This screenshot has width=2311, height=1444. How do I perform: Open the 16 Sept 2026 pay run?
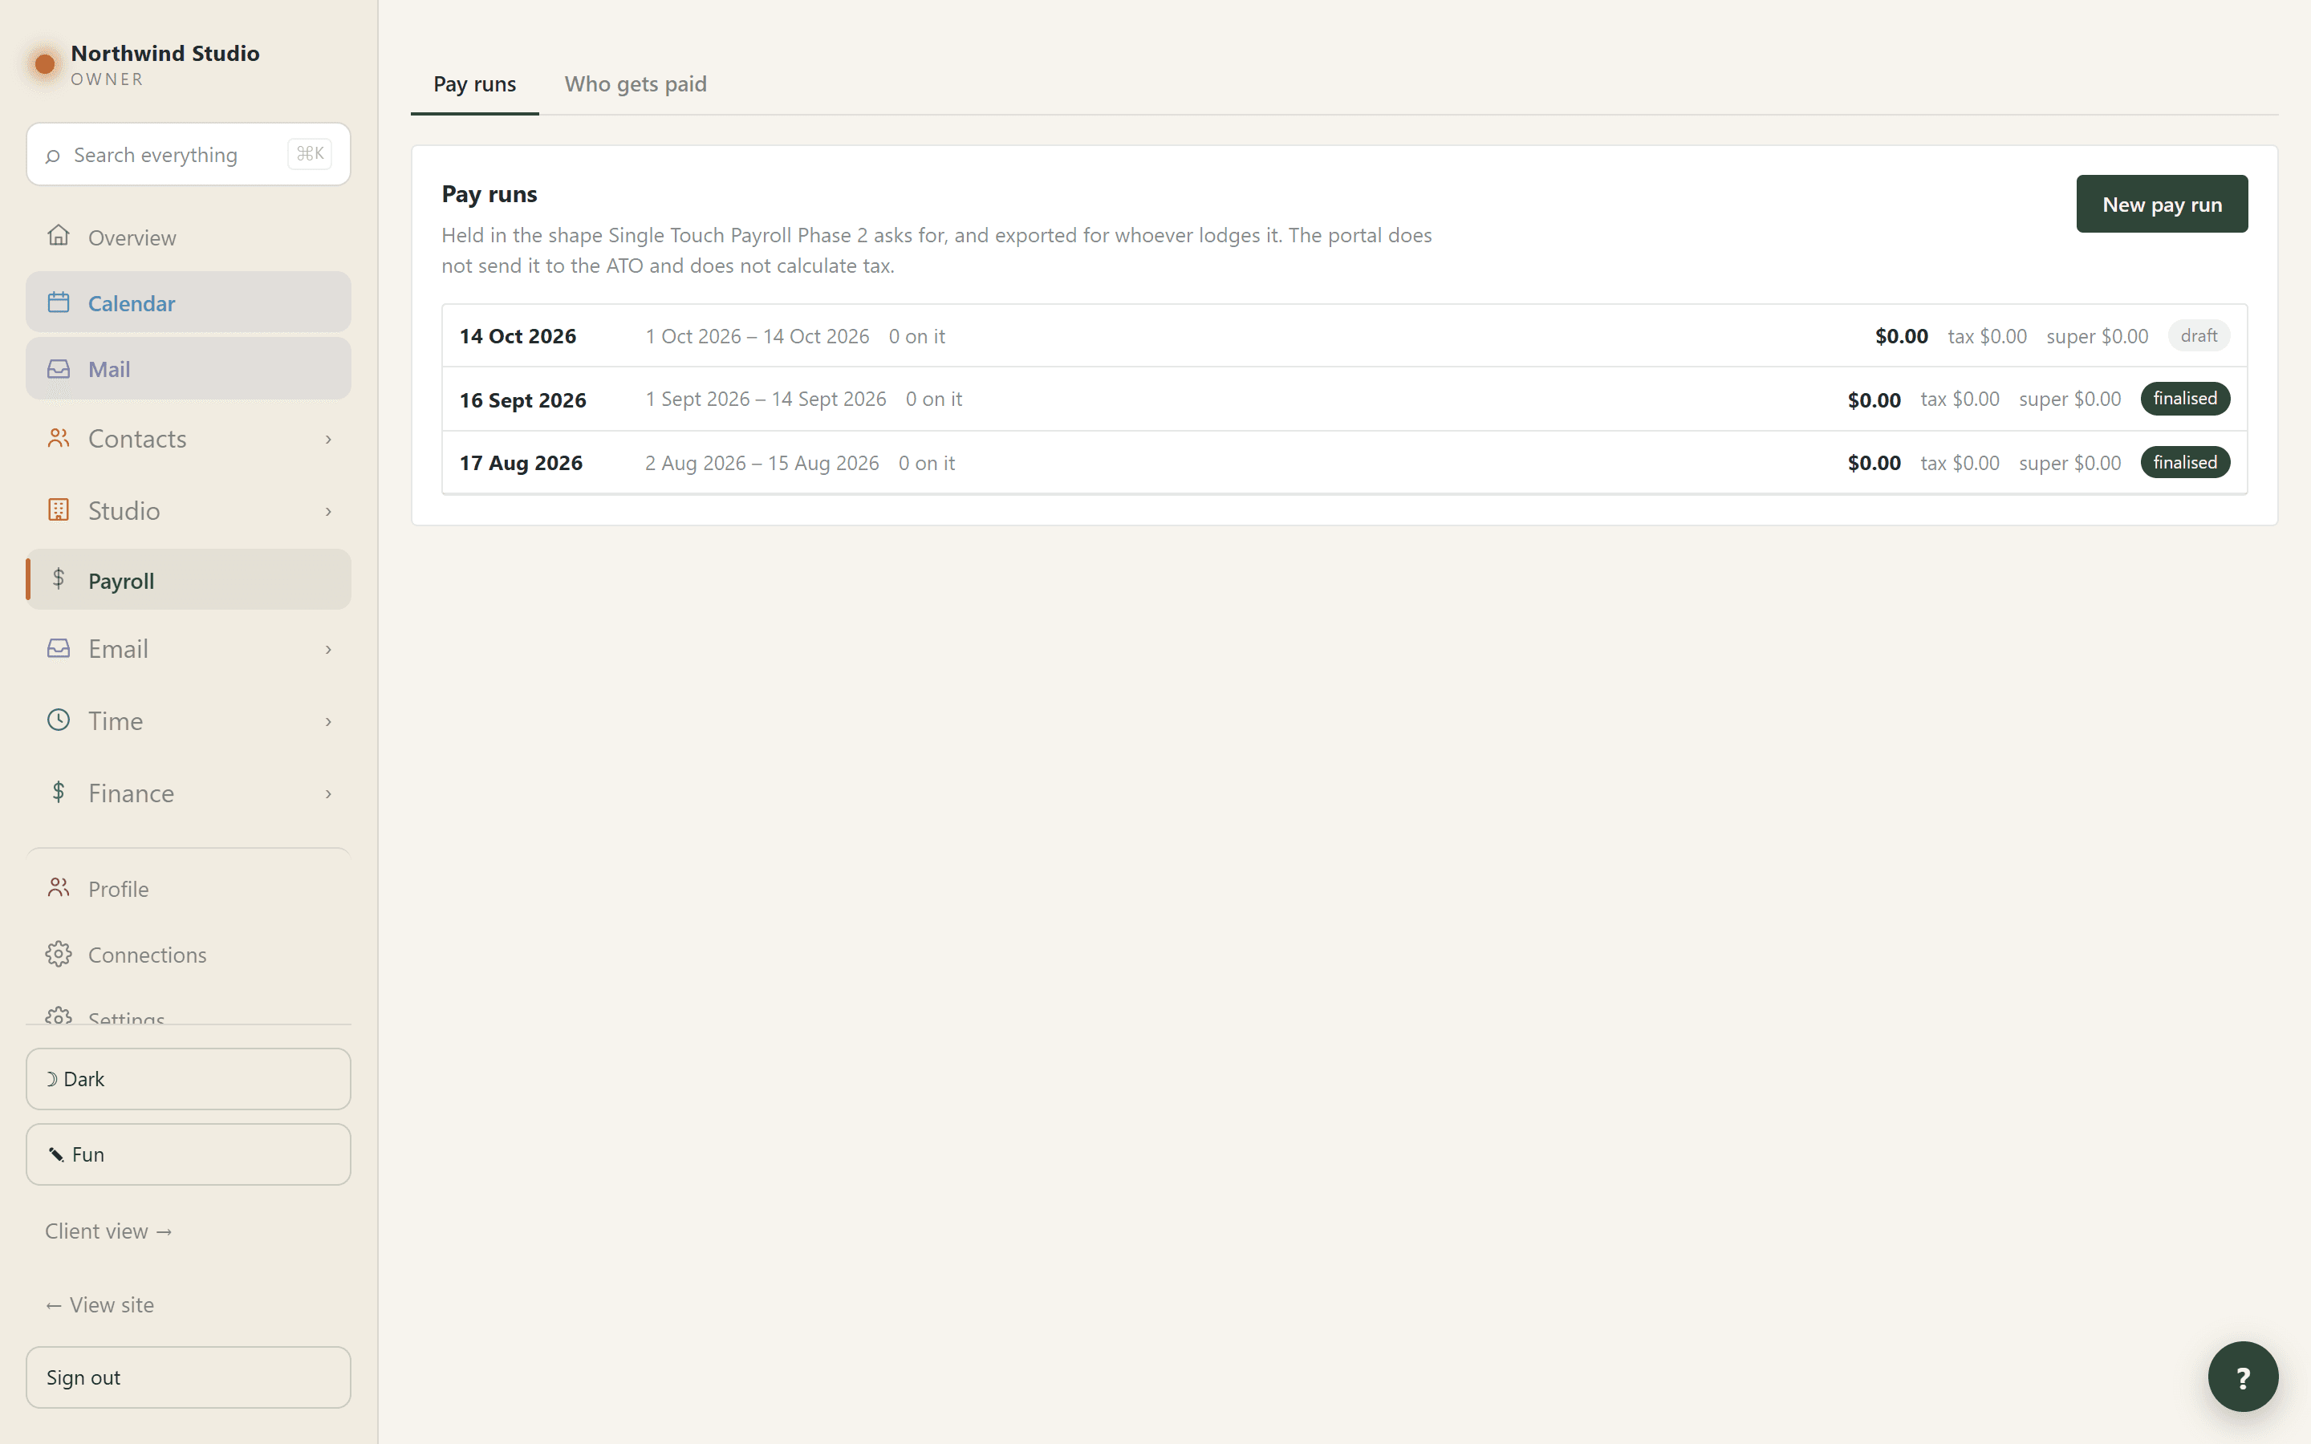(x=1345, y=400)
